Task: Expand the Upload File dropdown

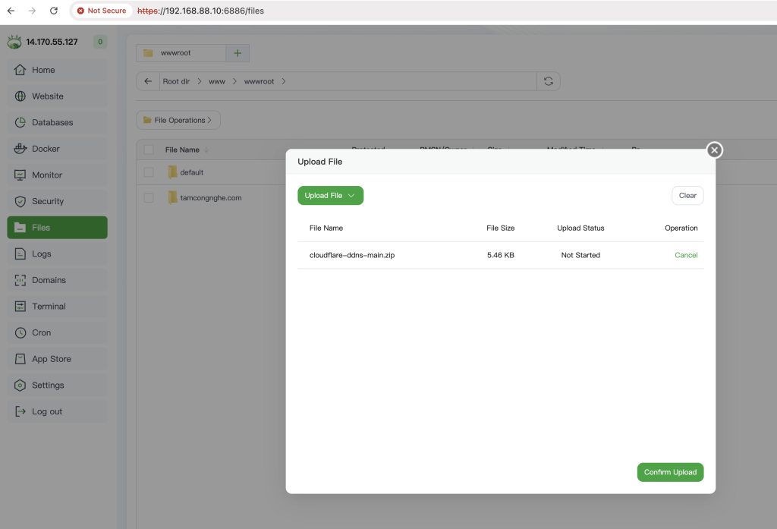Action: 331,196
